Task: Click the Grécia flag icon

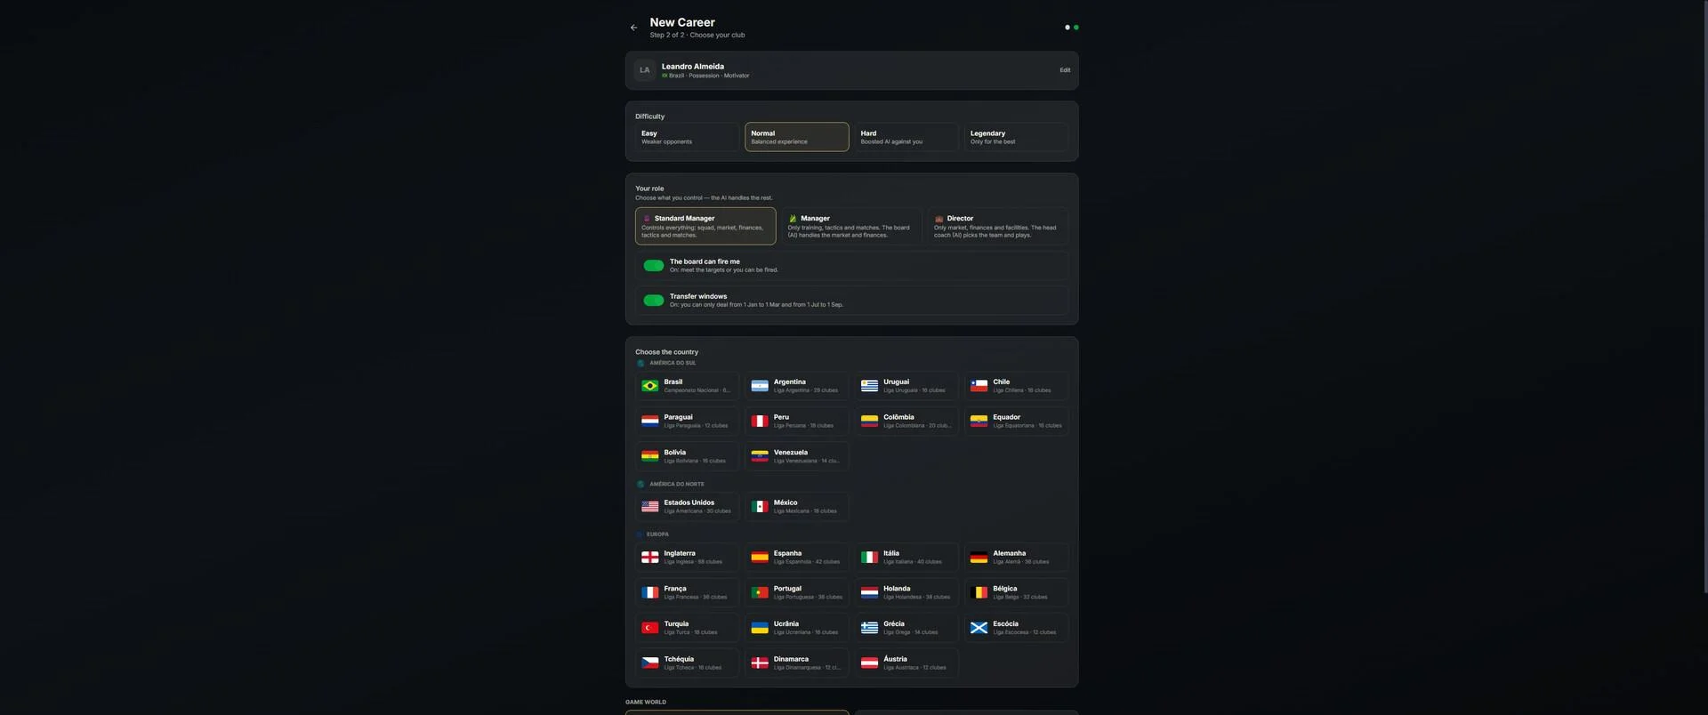Action: point(869,628)
